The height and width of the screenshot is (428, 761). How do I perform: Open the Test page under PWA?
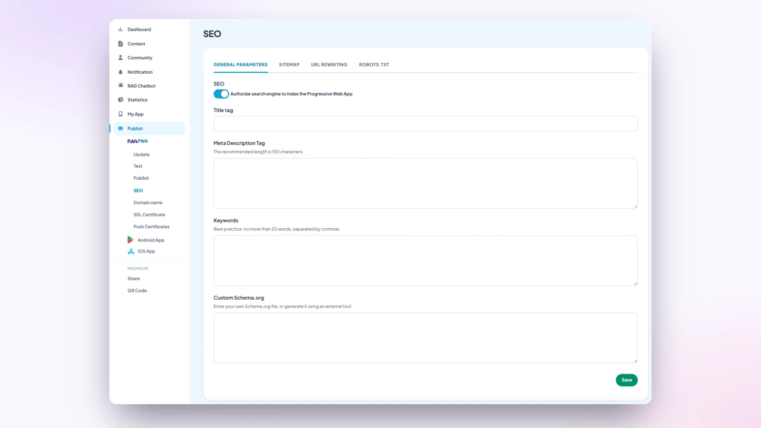pyautogui.click(x=138, y=166)
